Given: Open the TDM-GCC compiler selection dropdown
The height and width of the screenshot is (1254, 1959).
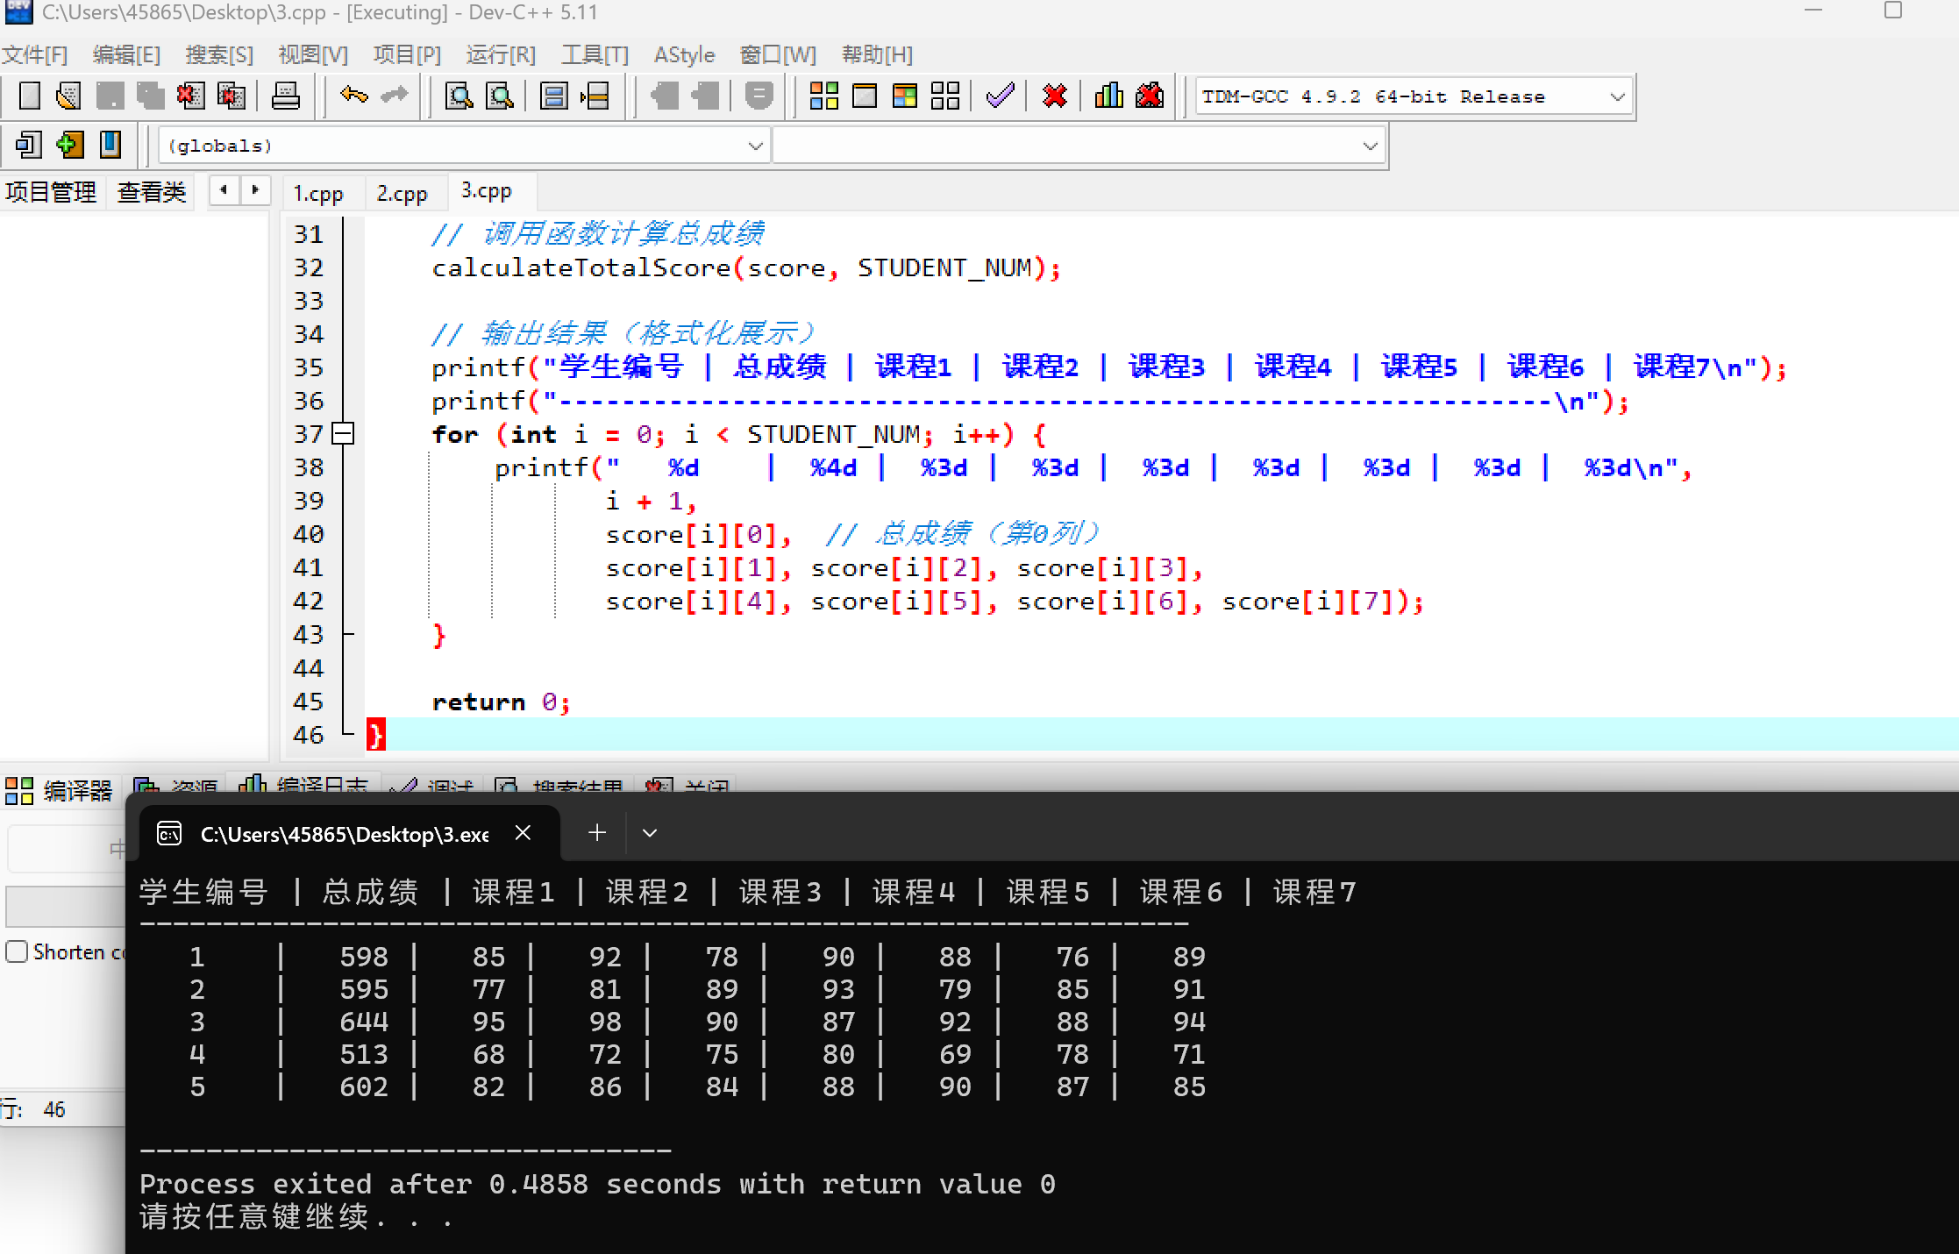Looking at the screenshot, I should [1617, 96].
